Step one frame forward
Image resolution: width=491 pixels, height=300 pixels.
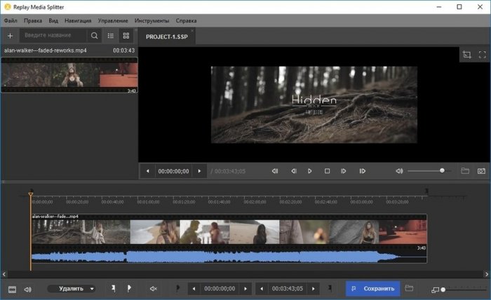[x=343, y=171]
